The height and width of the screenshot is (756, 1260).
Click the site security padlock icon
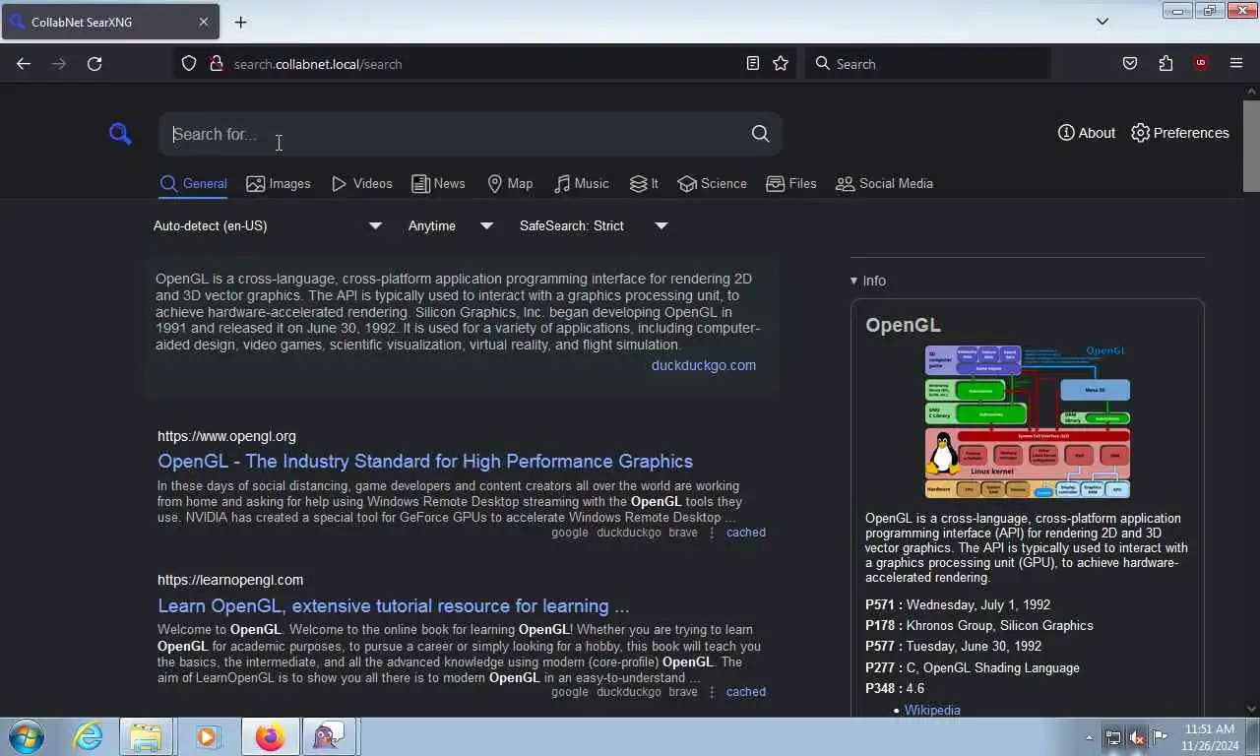(216, 63)
